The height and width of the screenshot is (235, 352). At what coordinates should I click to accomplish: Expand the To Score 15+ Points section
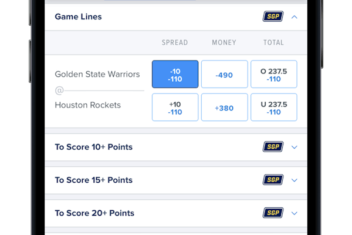295,180
